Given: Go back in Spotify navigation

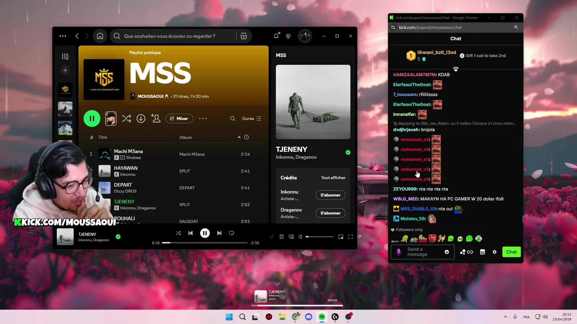Looking at the screenshot, I should pyautogui.click(x=77, y=36).
